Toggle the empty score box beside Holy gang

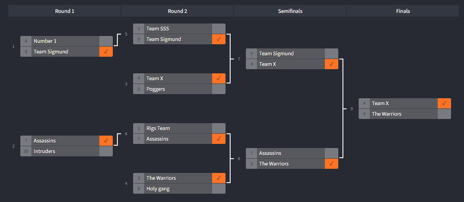[x=219, y=189]
